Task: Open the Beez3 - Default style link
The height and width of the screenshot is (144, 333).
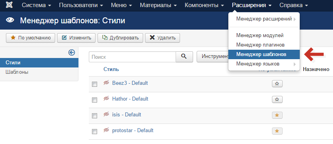Action: (x=130, y=83)
